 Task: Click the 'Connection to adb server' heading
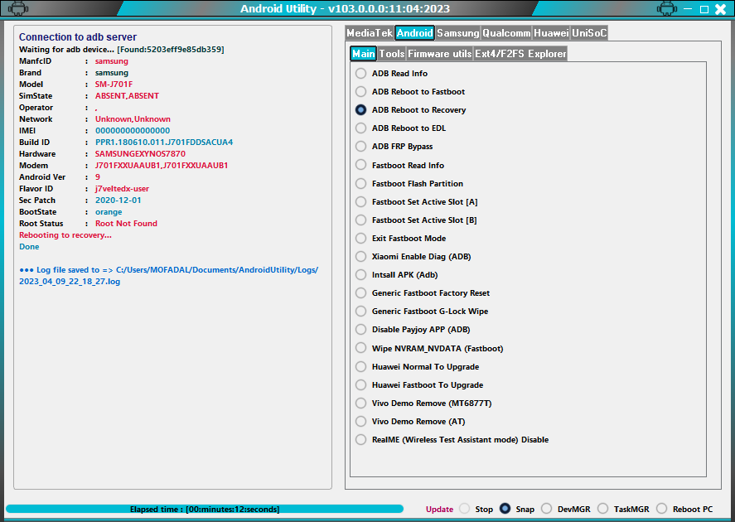(78, 37)
